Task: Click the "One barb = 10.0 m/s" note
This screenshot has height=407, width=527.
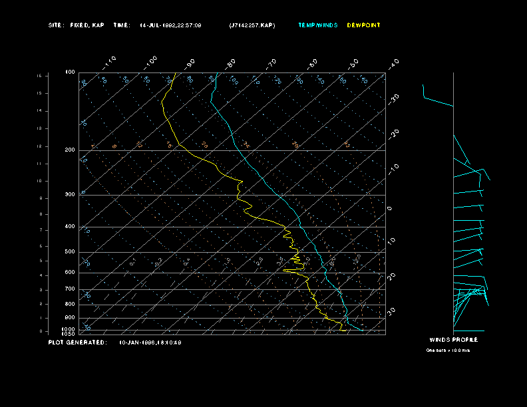Action: tap(448, 350)
